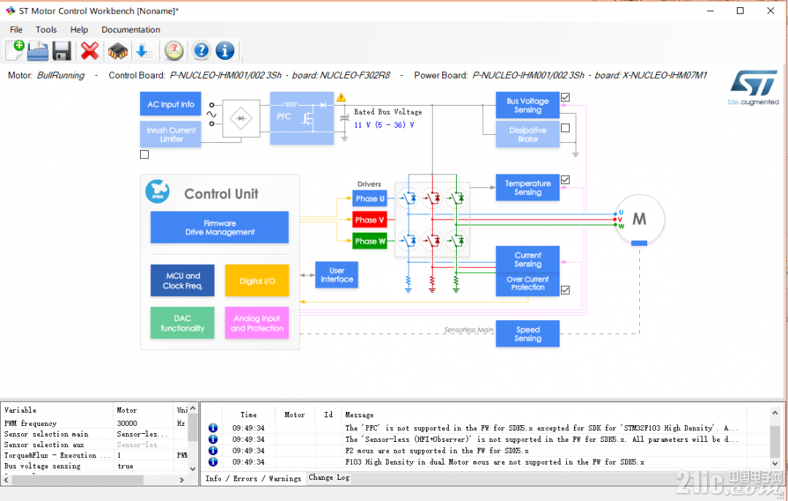Click the upper green Phase W transistor symbol
Screen dimensions: 788x501
(456, 198)
